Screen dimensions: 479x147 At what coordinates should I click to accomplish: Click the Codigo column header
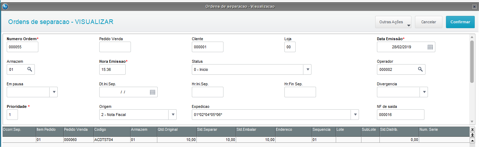[112, 129]
